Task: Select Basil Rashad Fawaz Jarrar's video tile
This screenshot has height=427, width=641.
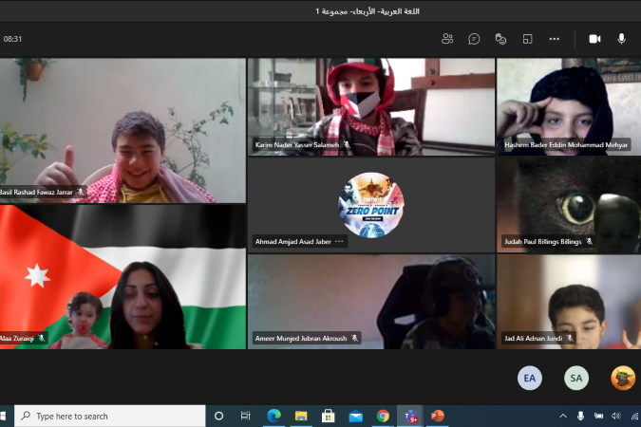Action: pyautogui.click(x=123, y=128)
